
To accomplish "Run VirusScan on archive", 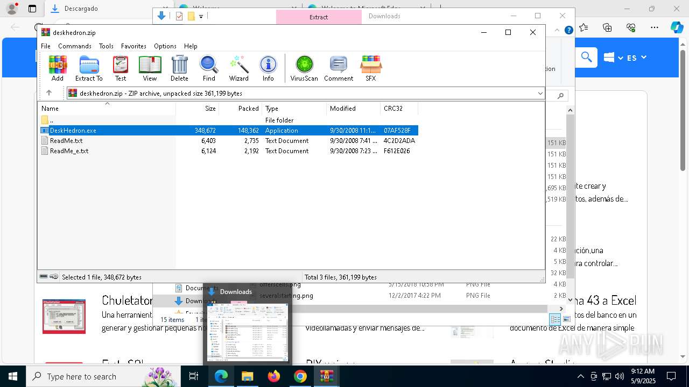I will (x=304, y=68).
